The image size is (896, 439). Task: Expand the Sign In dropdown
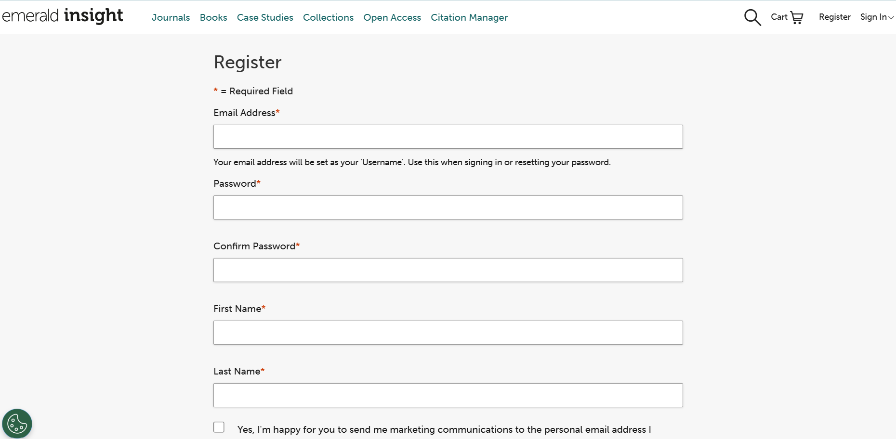click(x=873, y=17)
